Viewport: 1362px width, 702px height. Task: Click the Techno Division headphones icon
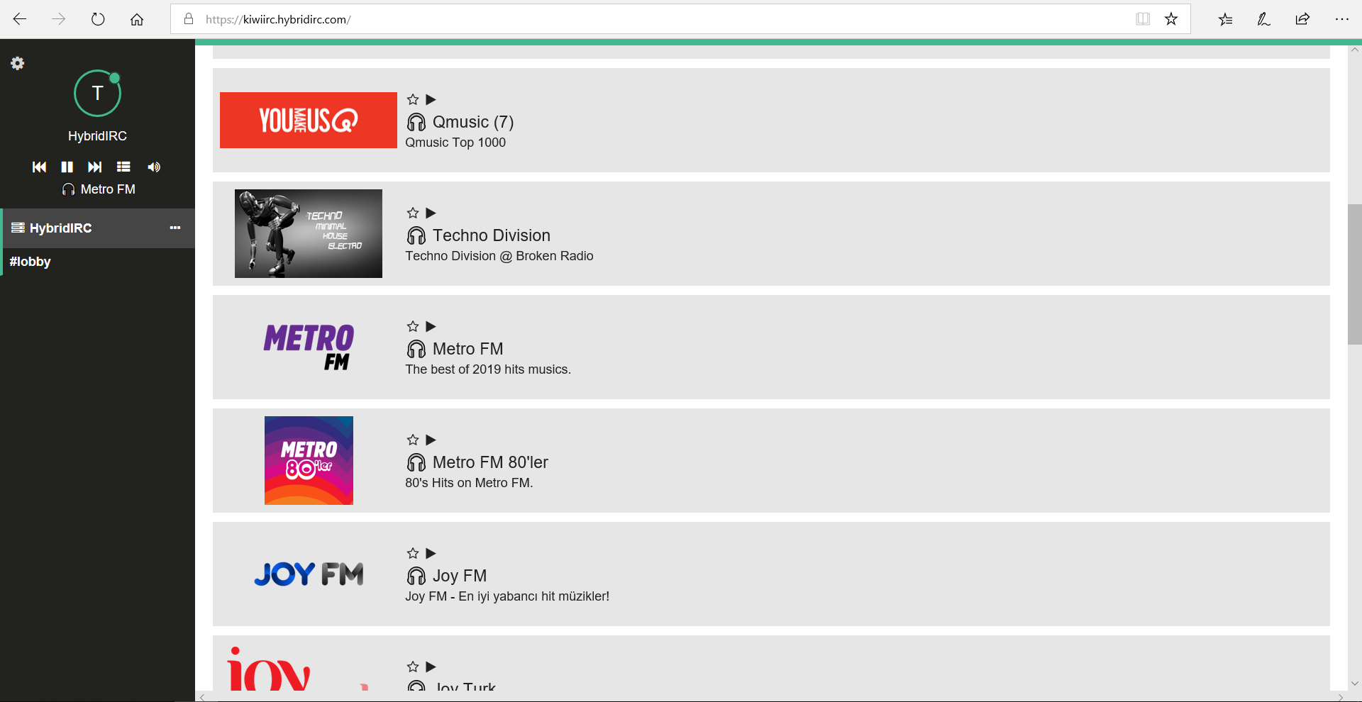pyautogui.click(x=416, y=235)
